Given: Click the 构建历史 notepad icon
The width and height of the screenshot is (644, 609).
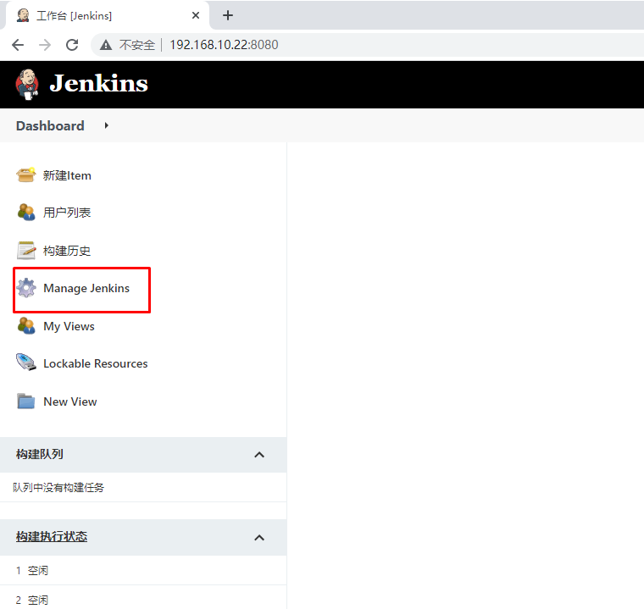Looking at the screenshot, I should [26, 251].
